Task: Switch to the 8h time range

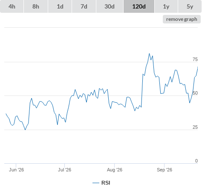Action: [x=36, y=6]
